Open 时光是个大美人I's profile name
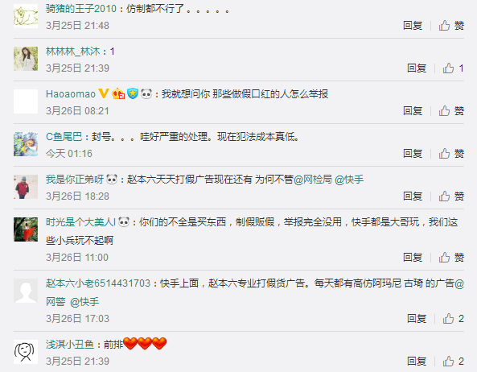This screenshot has height=372, width=477. (80, 222)
